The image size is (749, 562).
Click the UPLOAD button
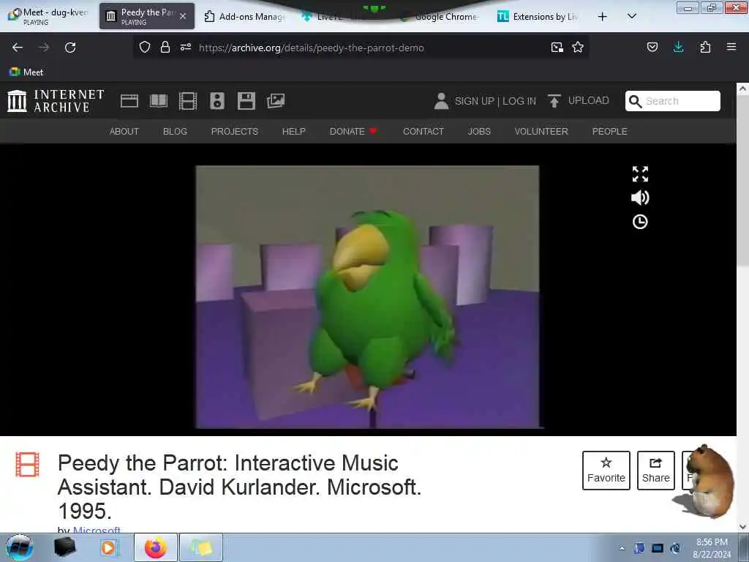click(579, 100)
